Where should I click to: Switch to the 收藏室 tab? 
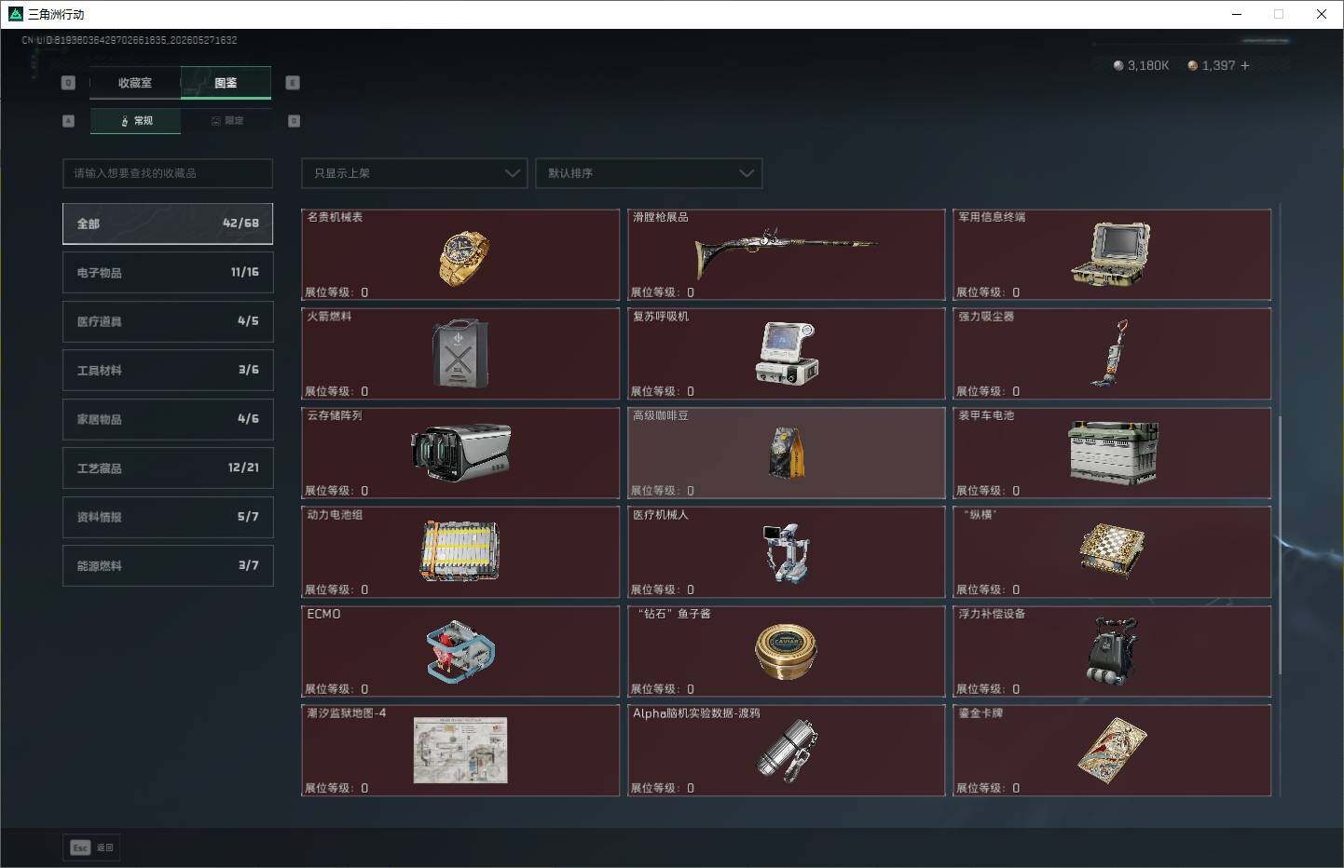(x=135, y=83)
